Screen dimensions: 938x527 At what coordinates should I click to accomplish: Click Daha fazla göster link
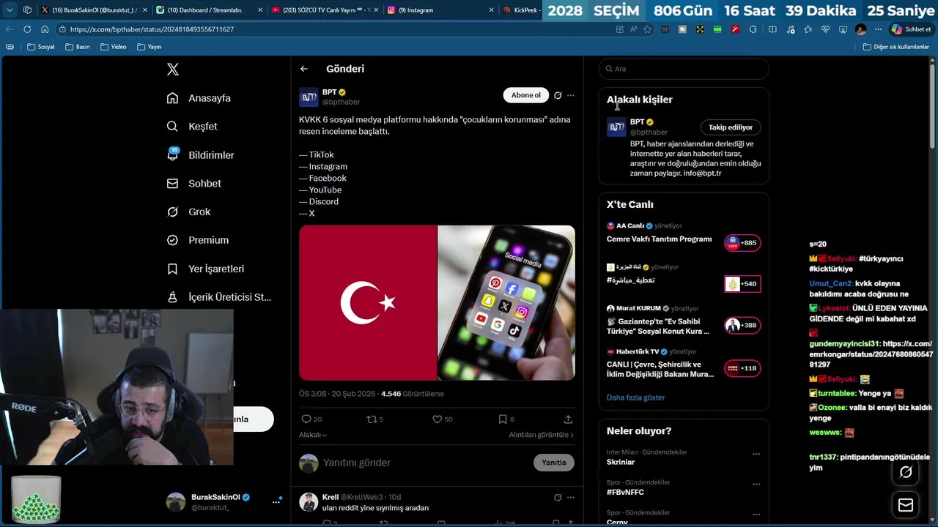pyautogui.click(x=635, y=397)
